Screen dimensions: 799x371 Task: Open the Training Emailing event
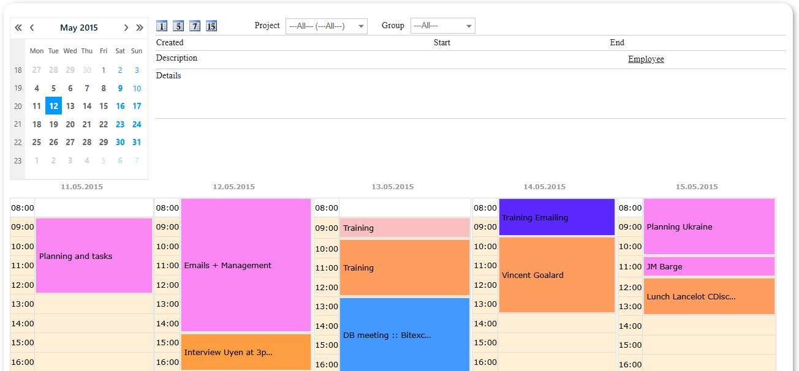557,217
